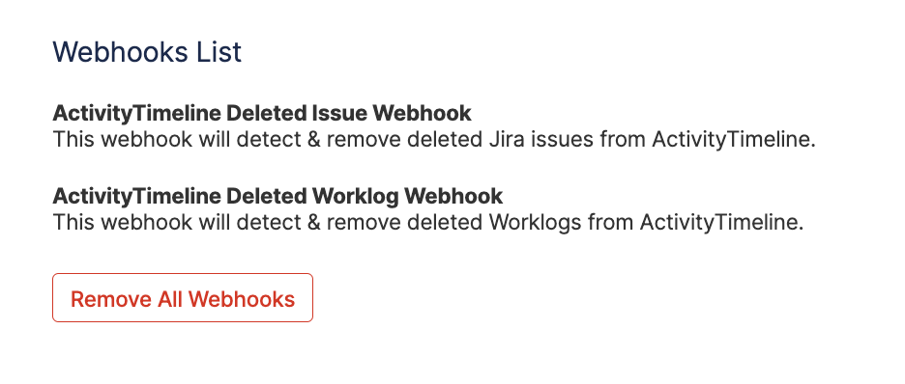This screenshot has height=384, width=905.
Task: Click the Webhooks List heading
Action: pyautogui.click(x=147, y=52)
